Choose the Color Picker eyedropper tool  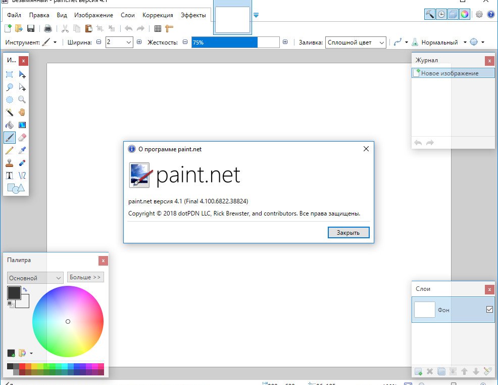coord(22,150)
